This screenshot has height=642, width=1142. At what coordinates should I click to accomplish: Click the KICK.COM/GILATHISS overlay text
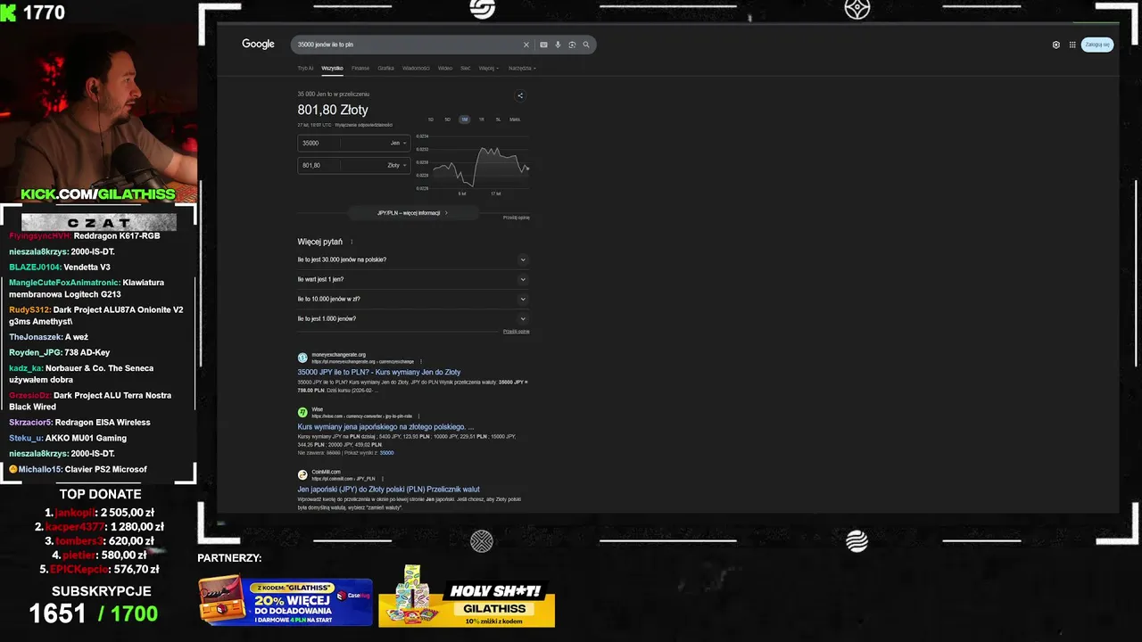point(98,194)
